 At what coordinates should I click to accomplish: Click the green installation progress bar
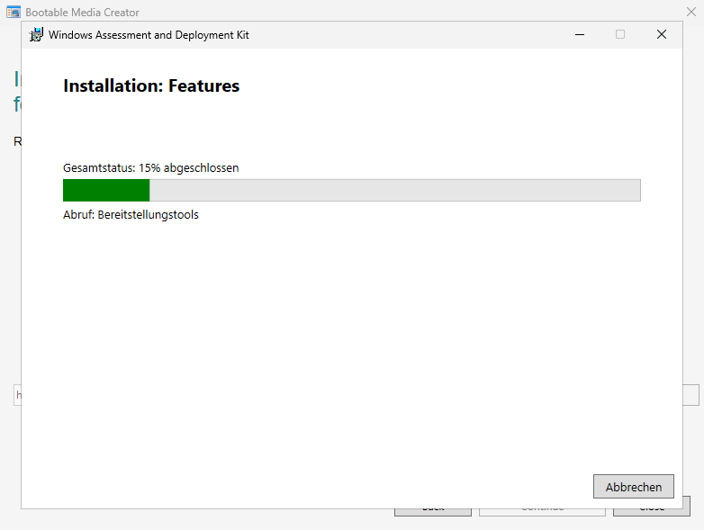(352, 190)
